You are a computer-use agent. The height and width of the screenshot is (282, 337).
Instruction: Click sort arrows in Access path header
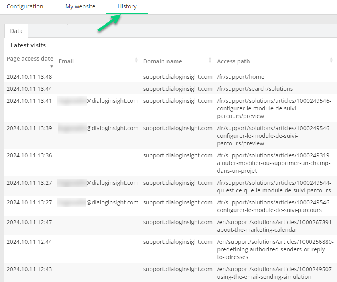click(331, 60)
